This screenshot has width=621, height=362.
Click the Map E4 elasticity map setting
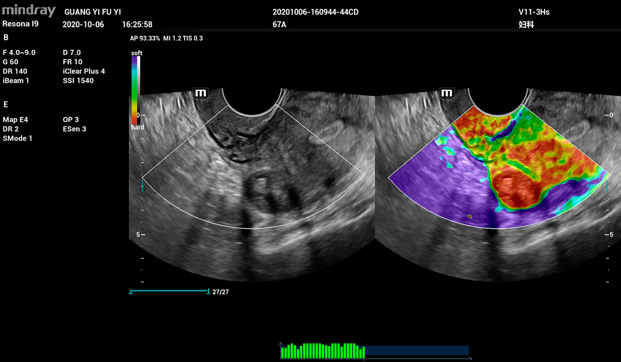(x=16, y=119)
